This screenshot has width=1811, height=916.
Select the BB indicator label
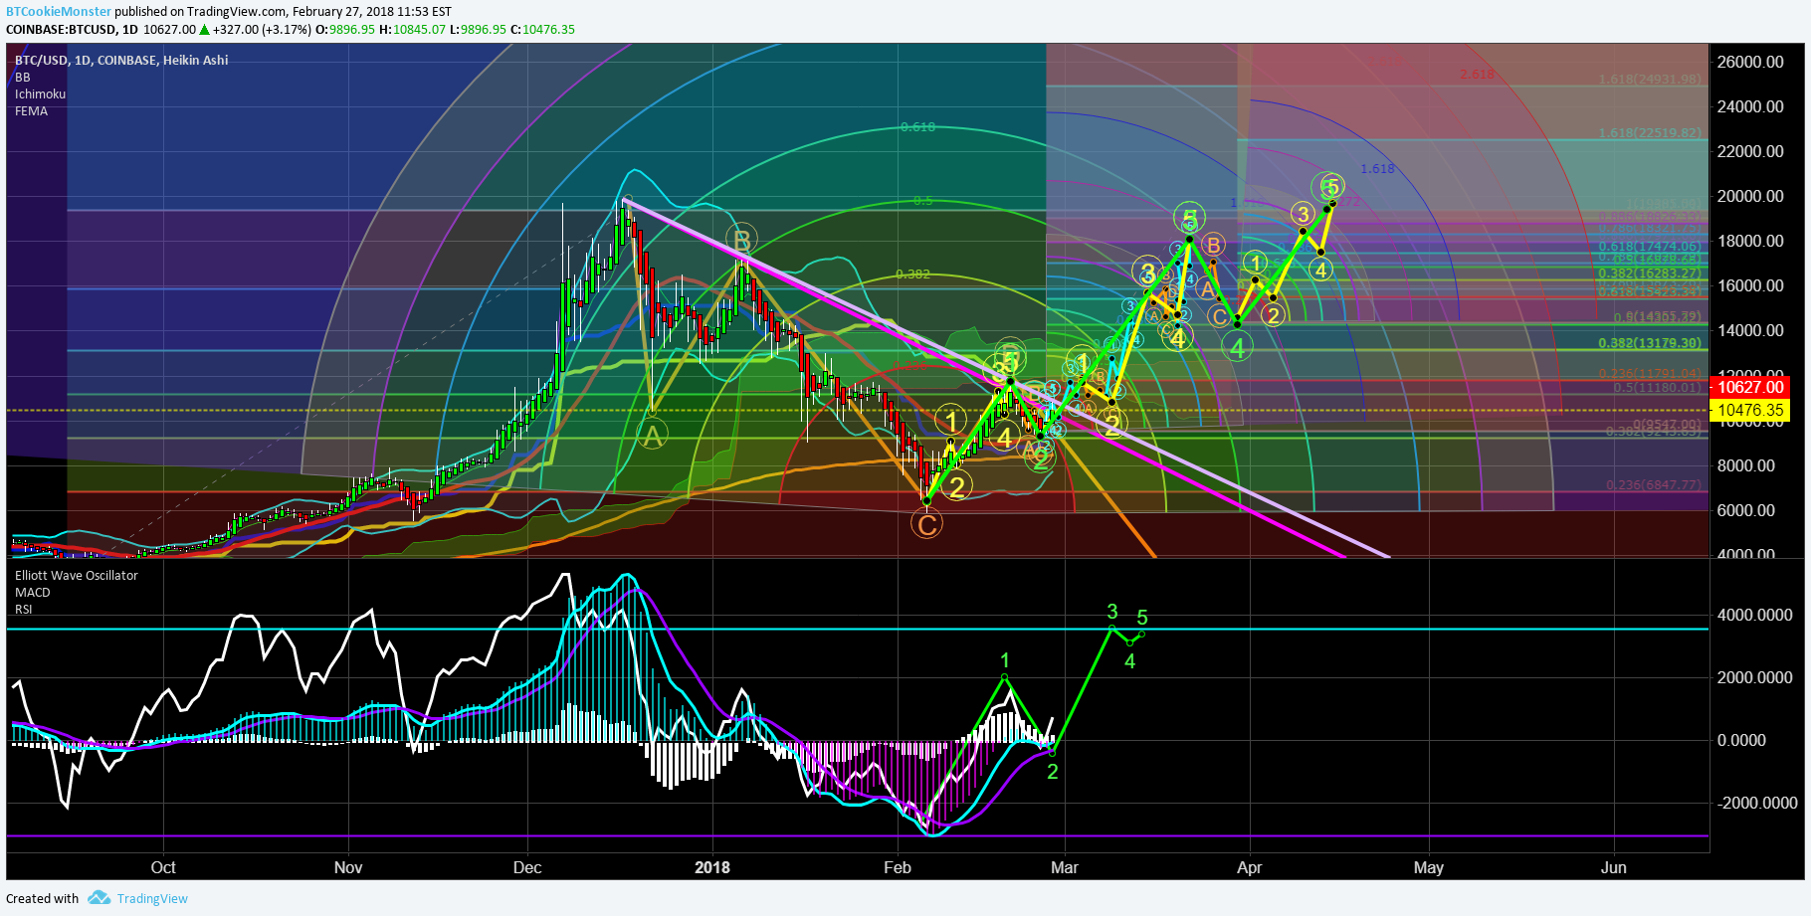22,78
